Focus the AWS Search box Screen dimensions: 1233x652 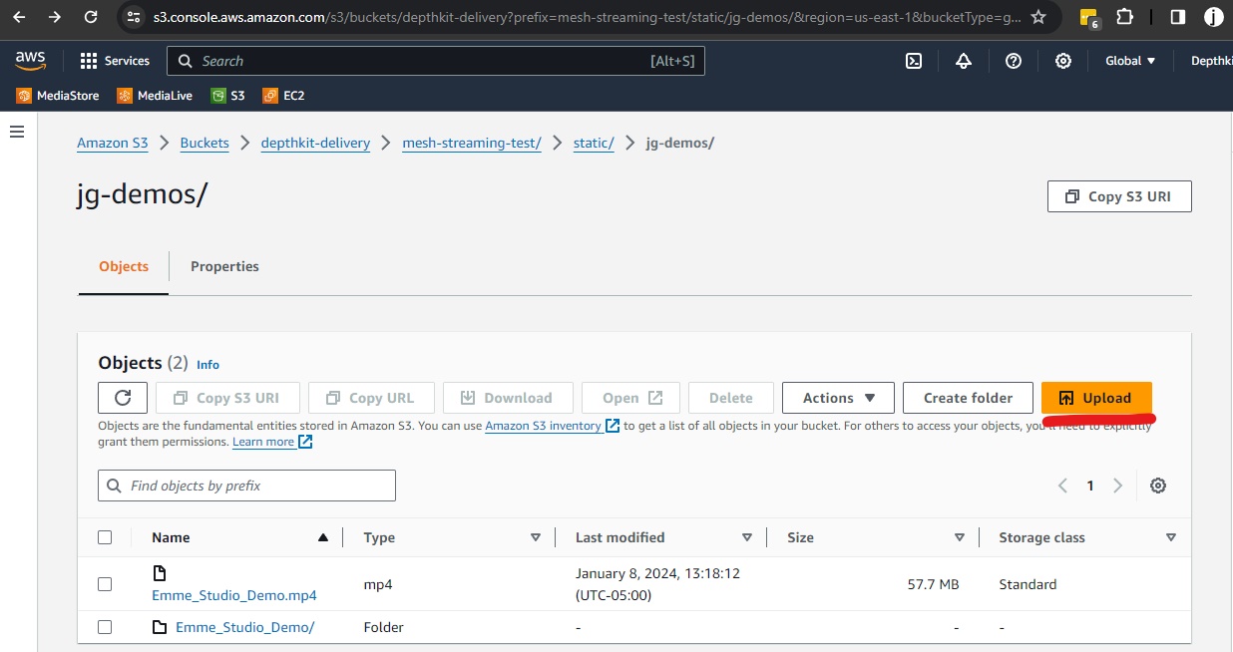(x=436, y=61)
